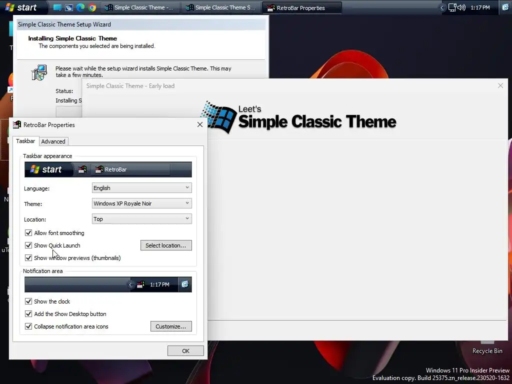Click the taskbar clock showing 1:17 PM
Viewport: 512px width, 384px height.
[480, 7]
